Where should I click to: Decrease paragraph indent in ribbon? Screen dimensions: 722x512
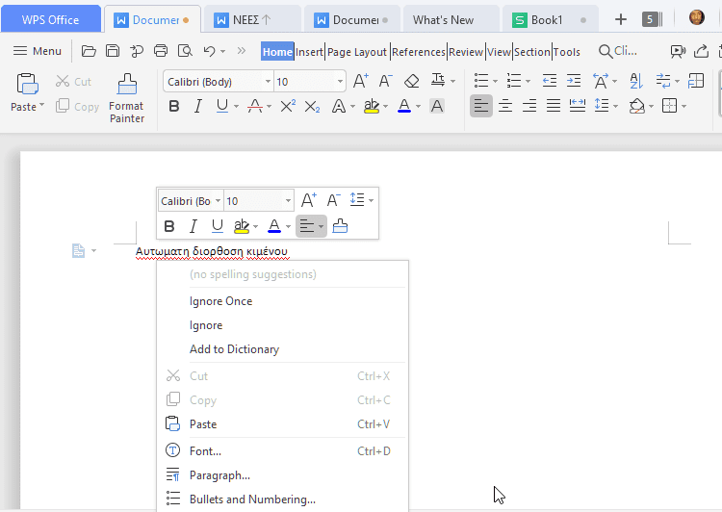click(x=550, y=81)
